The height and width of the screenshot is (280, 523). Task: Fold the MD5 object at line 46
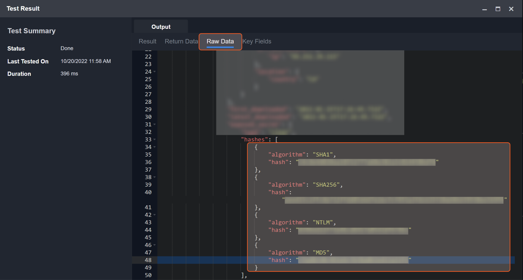click(155, 245)
